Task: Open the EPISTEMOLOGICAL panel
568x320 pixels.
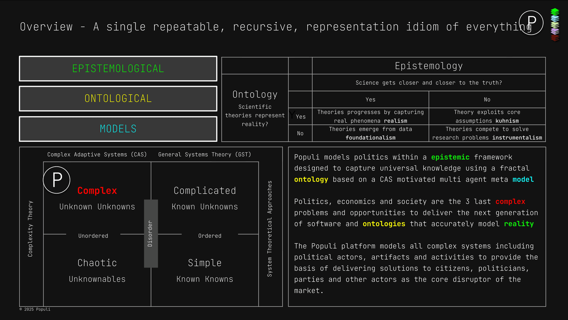Action: [118, 69]
